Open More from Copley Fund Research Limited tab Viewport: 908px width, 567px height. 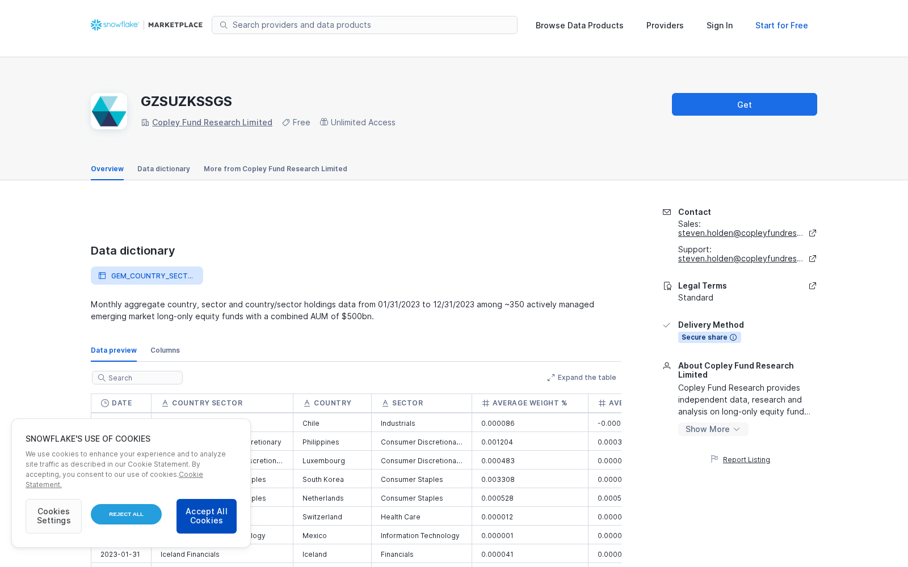(x=275, y=169)
